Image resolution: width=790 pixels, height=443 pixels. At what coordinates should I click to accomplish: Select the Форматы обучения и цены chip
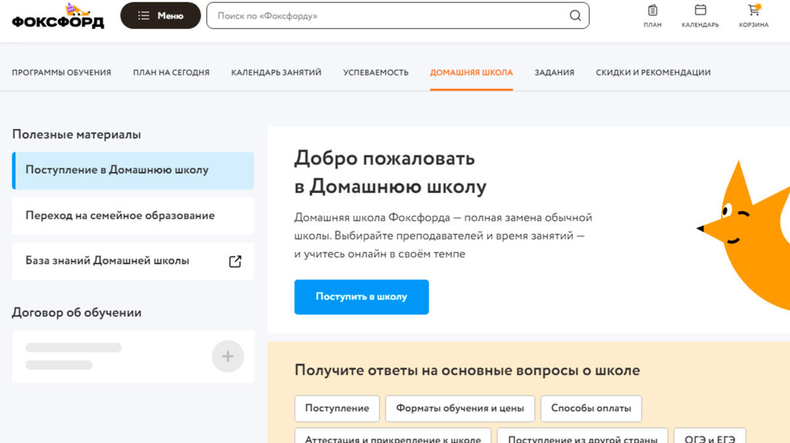coord(460,409)
